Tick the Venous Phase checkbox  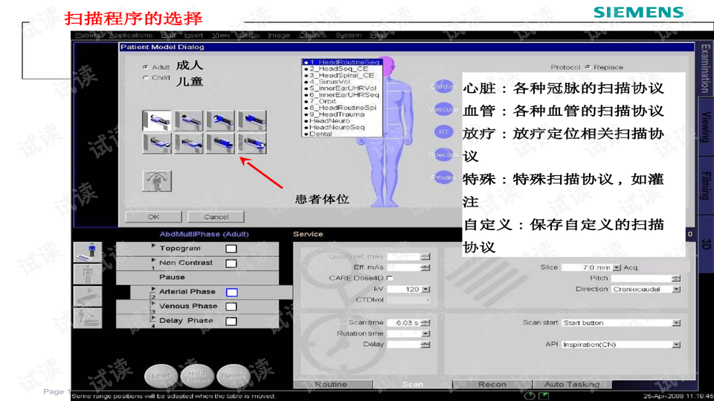click(231, 307)
